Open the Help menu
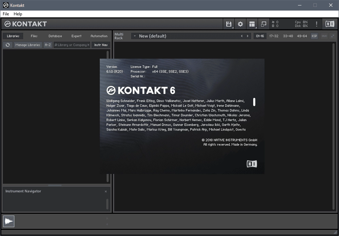This screenshot has width=339, height=236. [x=18, y=14]
